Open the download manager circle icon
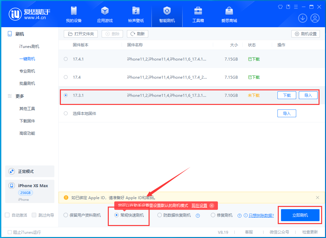326x238 pixels. pyautogui.click(x=302, y=18)
